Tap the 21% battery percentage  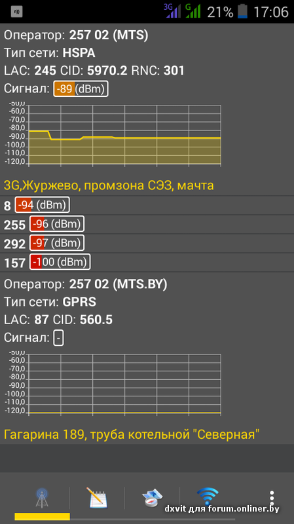tap(220, 12)
